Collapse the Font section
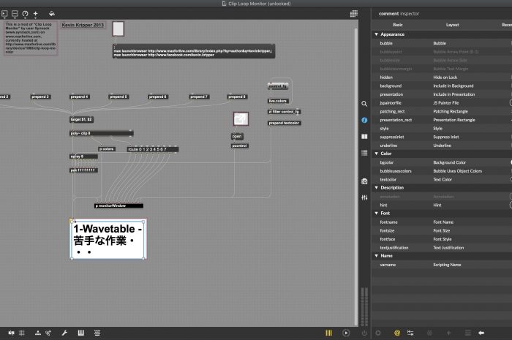The width and height of the screenshot is (512, 340). (x=376, y=213)
